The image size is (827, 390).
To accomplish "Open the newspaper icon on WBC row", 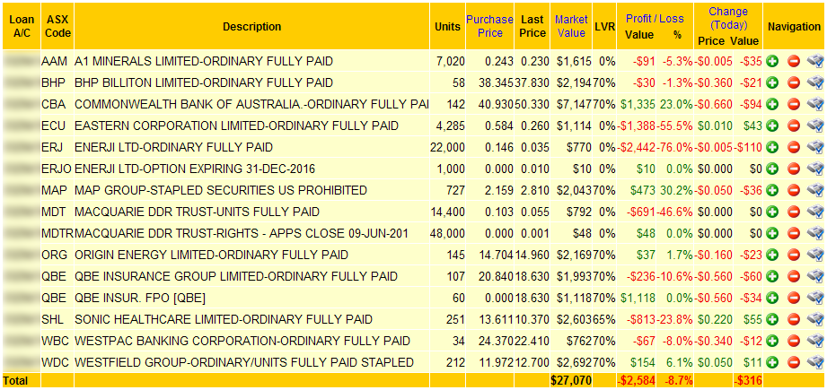I will (x=815, y=341).
